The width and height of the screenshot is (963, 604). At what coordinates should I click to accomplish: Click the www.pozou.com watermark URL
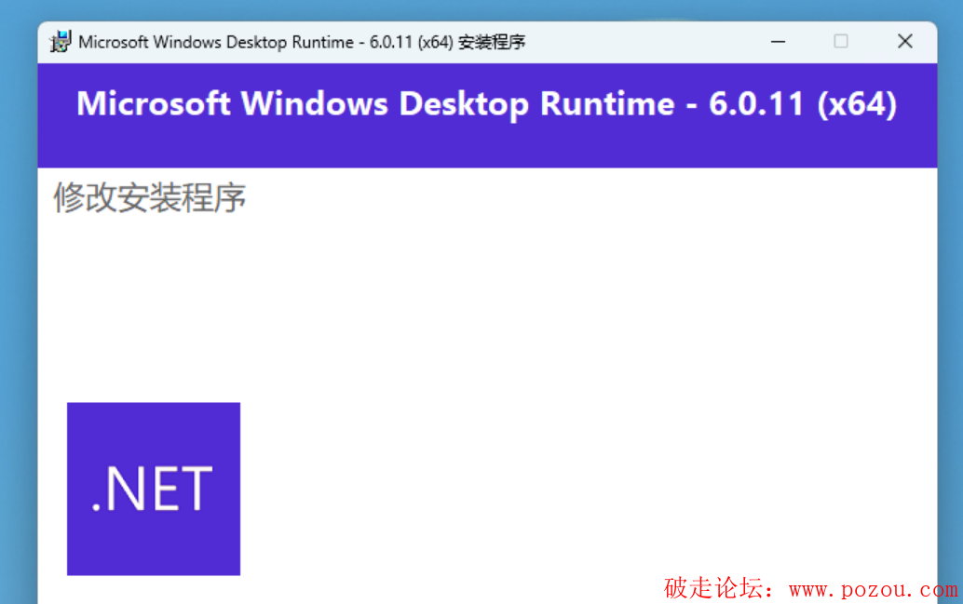[x=873, y=589]
